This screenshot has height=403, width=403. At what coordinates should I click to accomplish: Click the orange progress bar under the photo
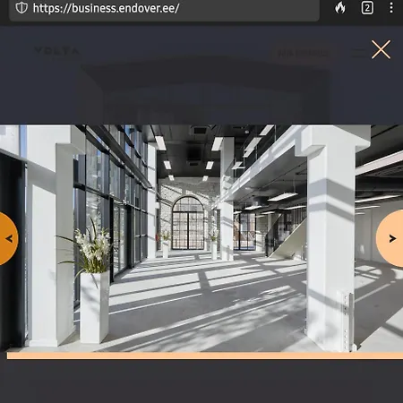pos(205,356)
